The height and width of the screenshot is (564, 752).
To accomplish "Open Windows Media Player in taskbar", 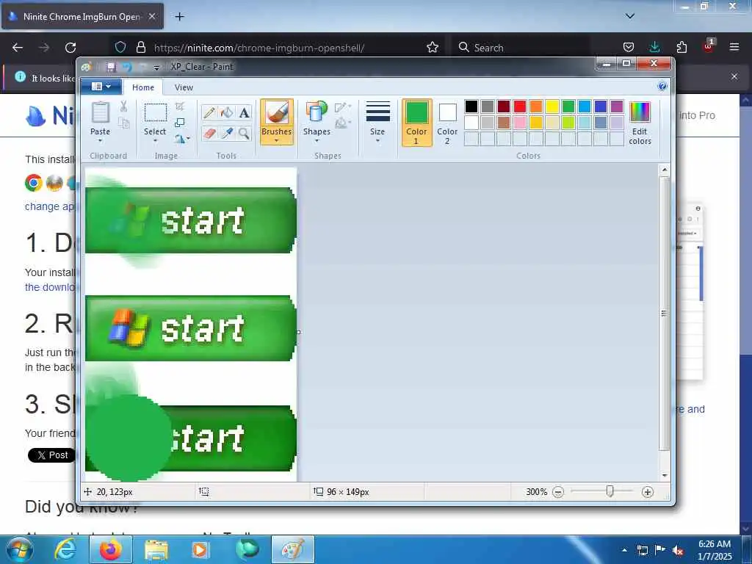I will coord(200,549).
